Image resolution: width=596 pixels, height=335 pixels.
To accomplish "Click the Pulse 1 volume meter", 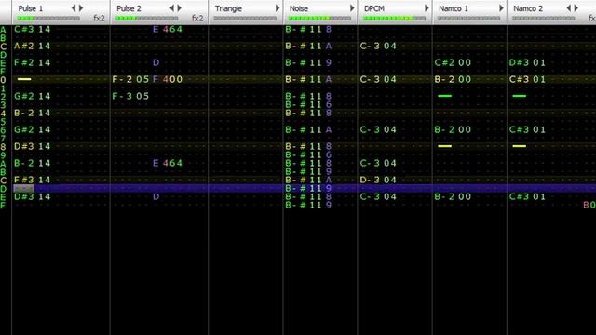I will tap(48, 18).
